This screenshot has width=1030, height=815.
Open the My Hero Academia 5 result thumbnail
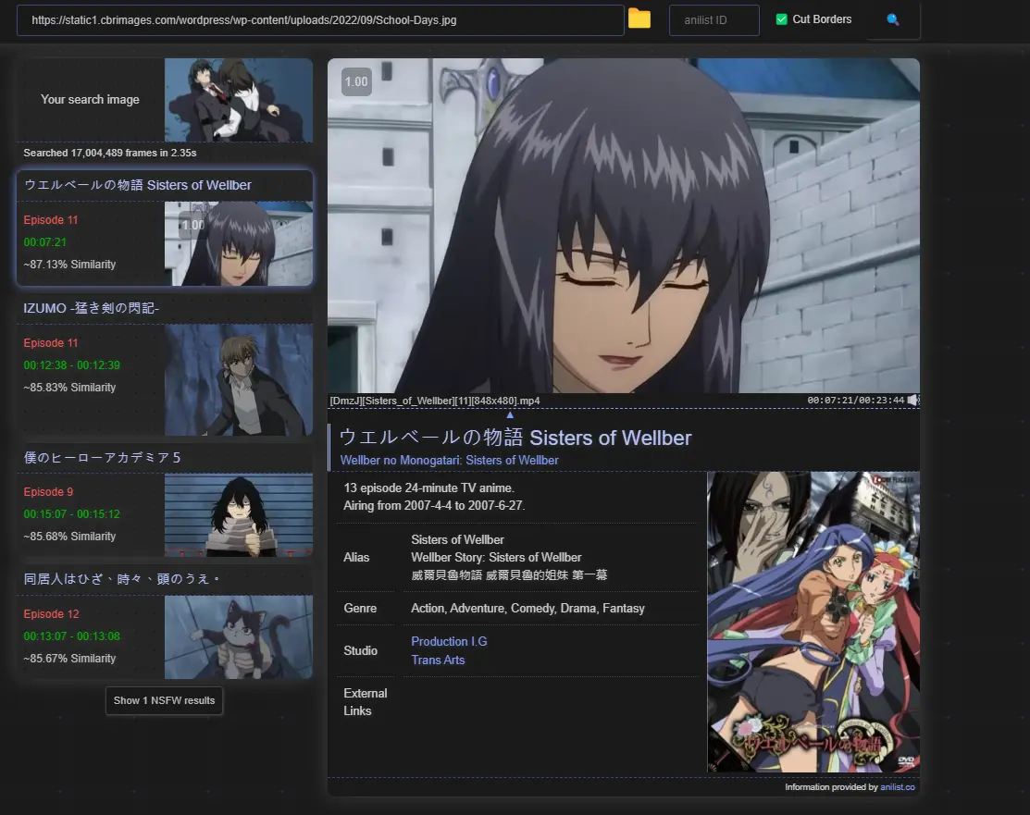coord(239,515)
